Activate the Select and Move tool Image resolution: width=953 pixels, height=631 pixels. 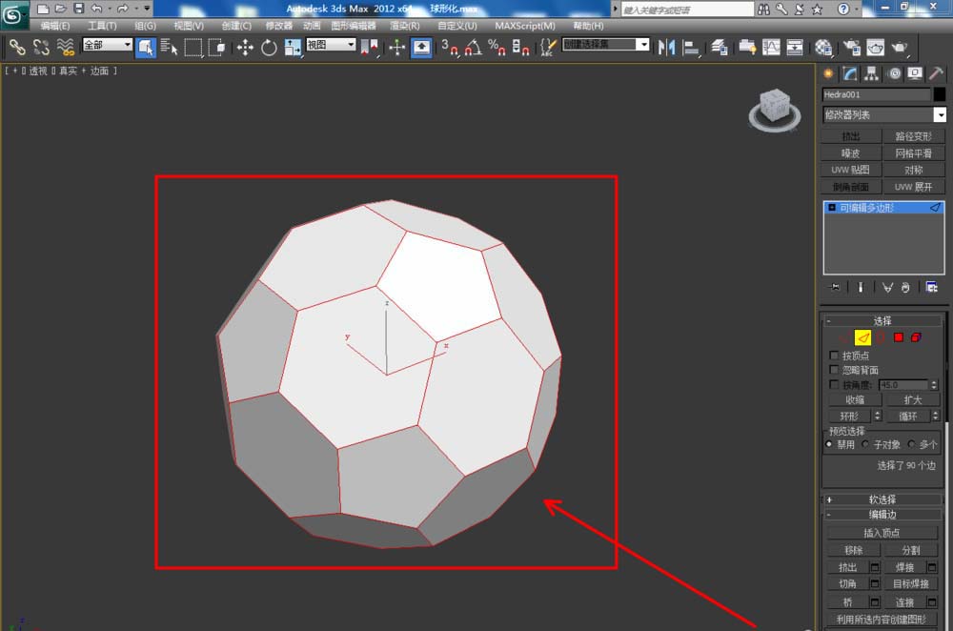(245, 47)
